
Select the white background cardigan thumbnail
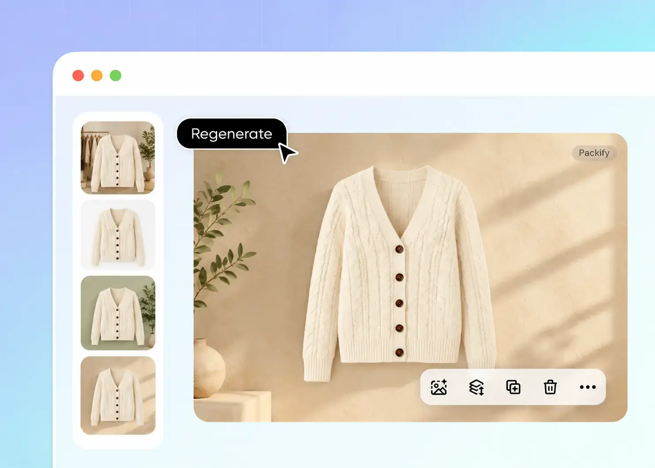(x=118, y=234)
